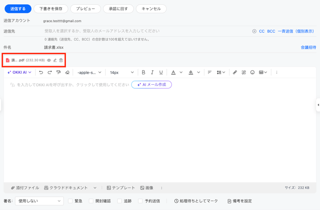Expand font color picker arrow
Viewport: 320px width, 210px height.
tap(181, 72)
